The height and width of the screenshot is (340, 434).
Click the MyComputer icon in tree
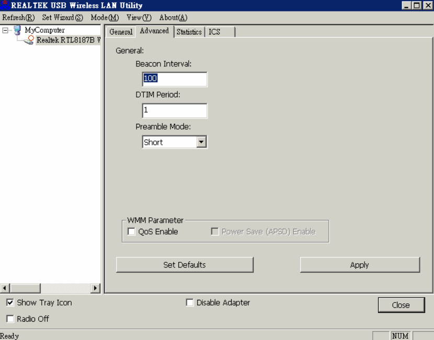17,30
